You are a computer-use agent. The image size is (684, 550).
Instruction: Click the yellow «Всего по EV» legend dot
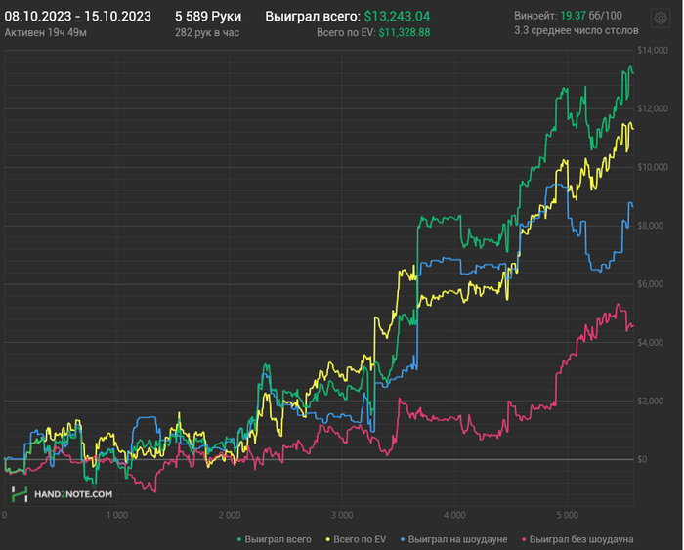[x=328, y=540]
